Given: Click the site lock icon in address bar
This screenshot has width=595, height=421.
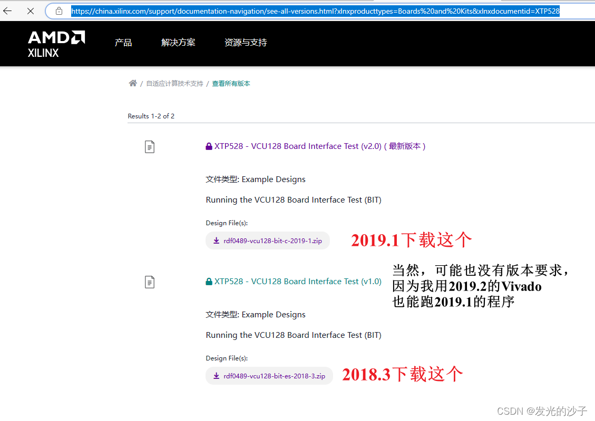Looking at the screenshot, I should pyautogui.click(x=59, y=11).
